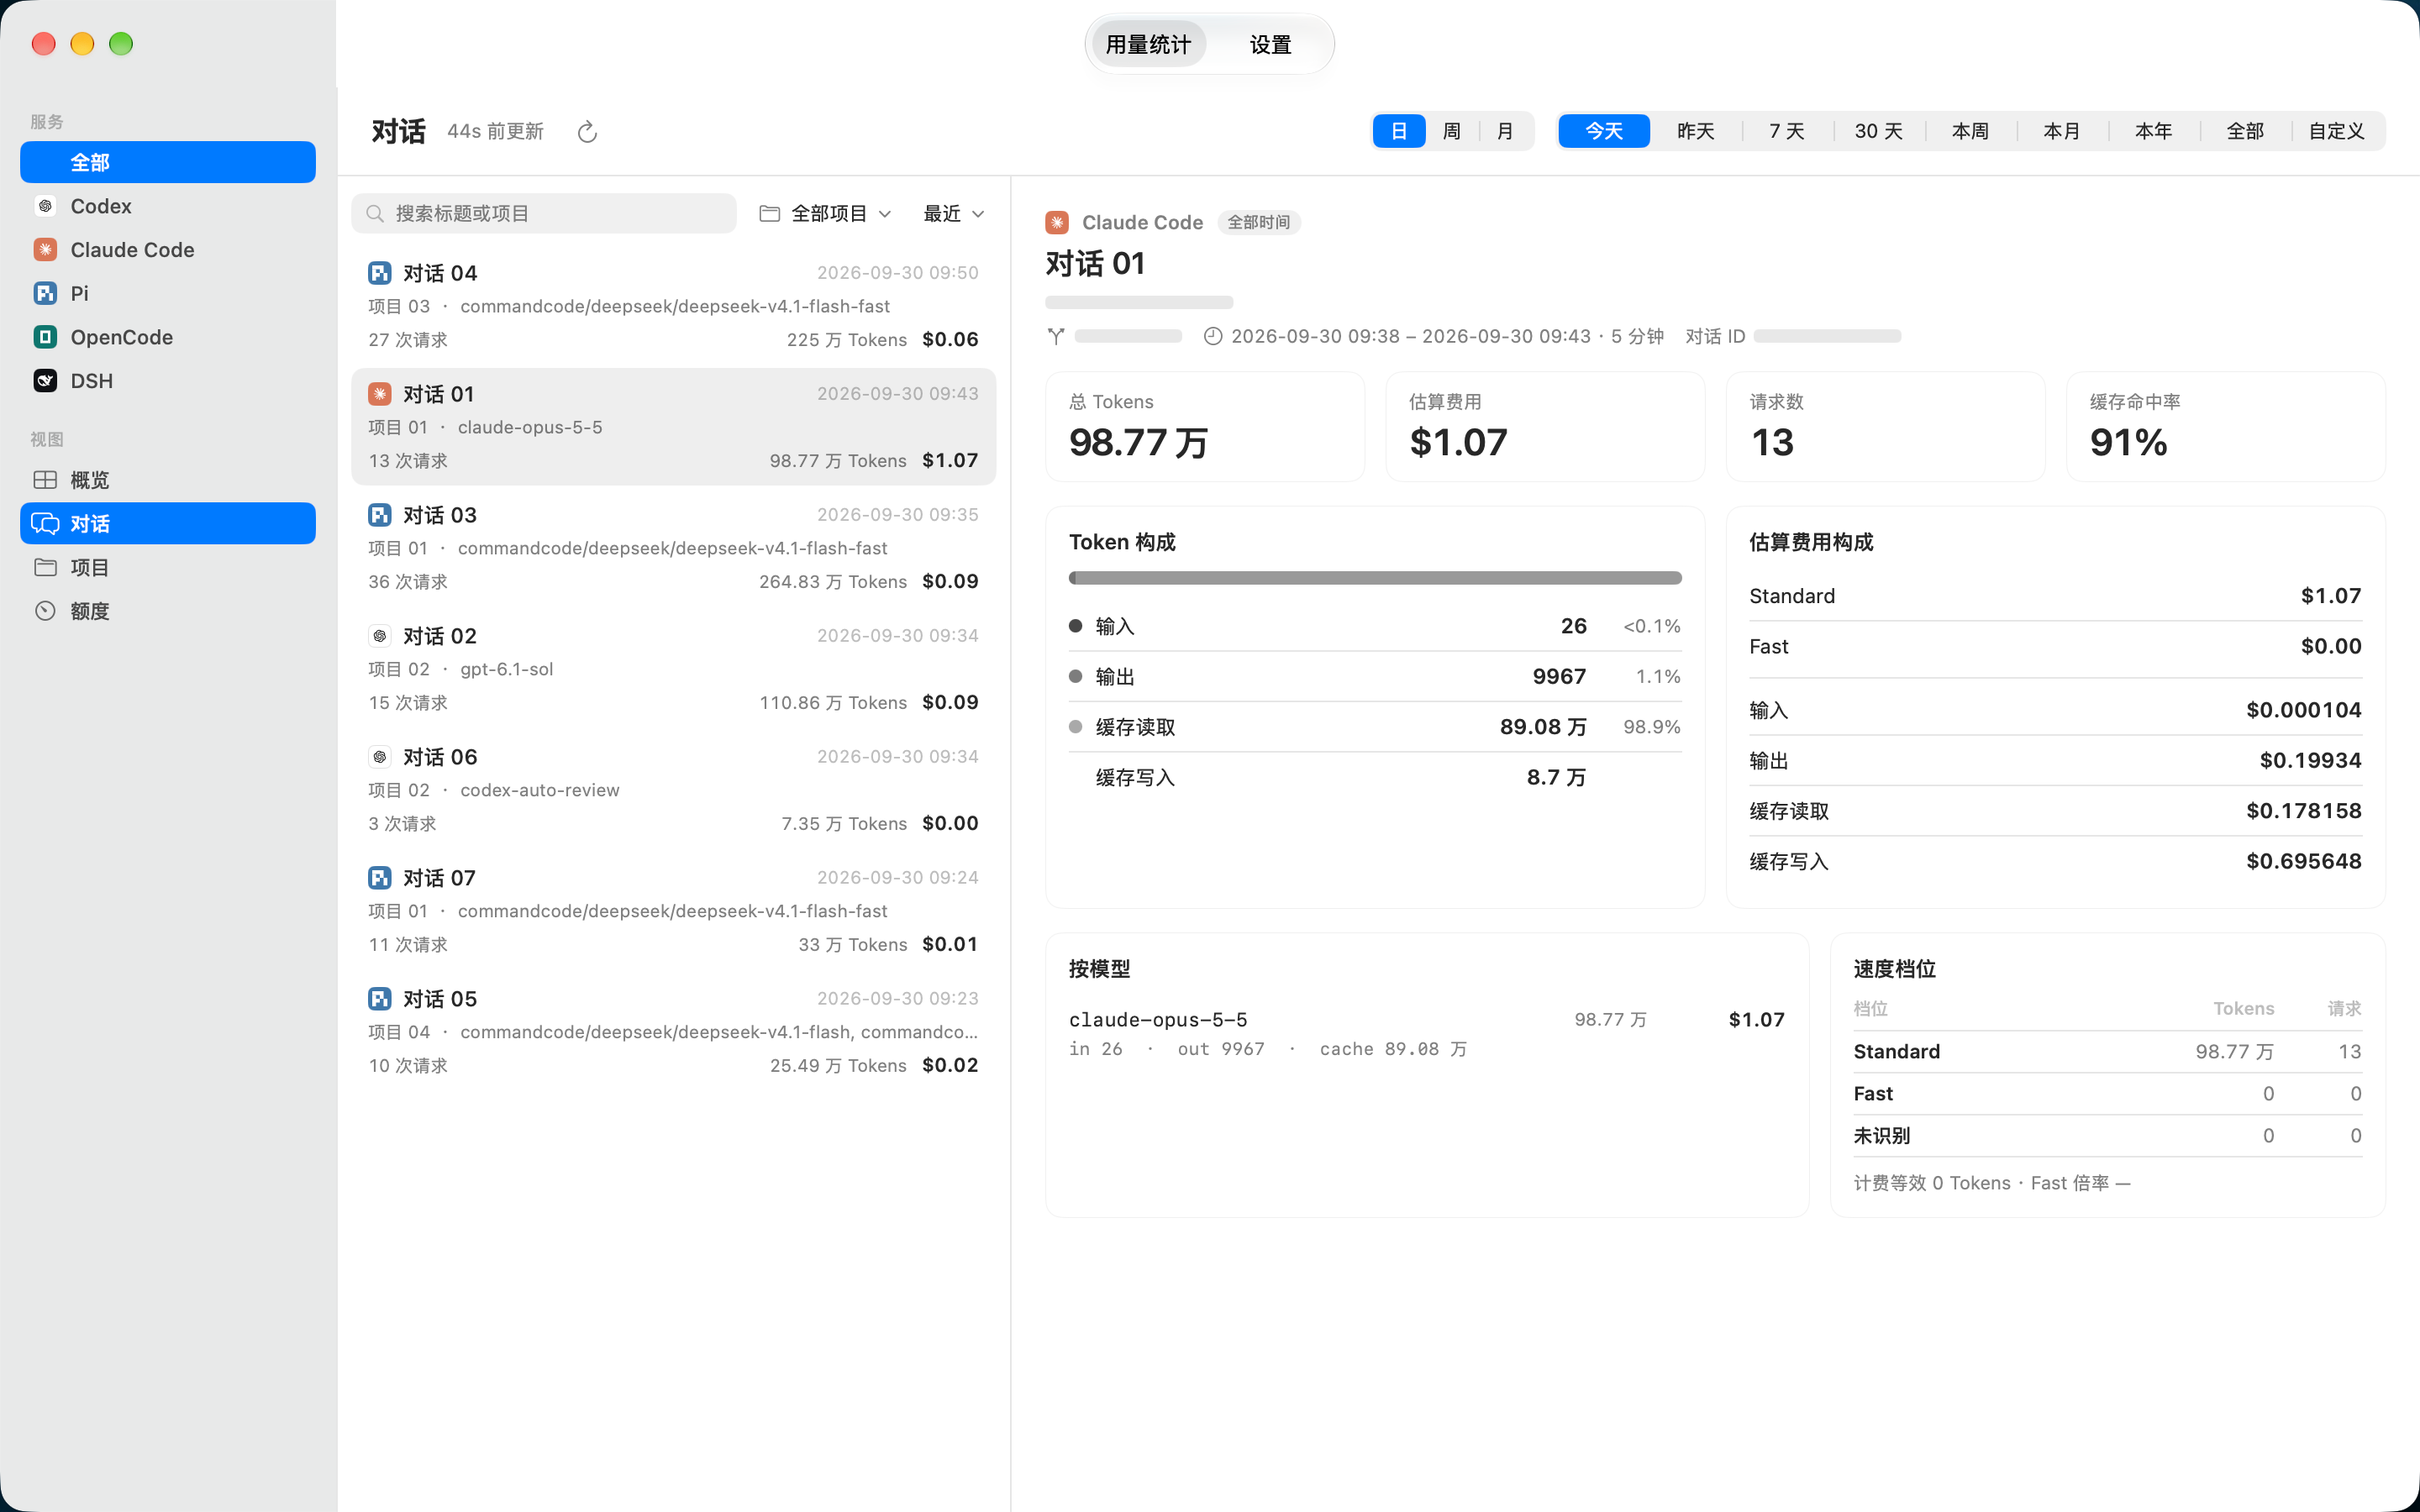Click the 全部时间 badge next to Claude Code
The width and height of the screenshot is (2420, 1512).
coord(1259,222)
